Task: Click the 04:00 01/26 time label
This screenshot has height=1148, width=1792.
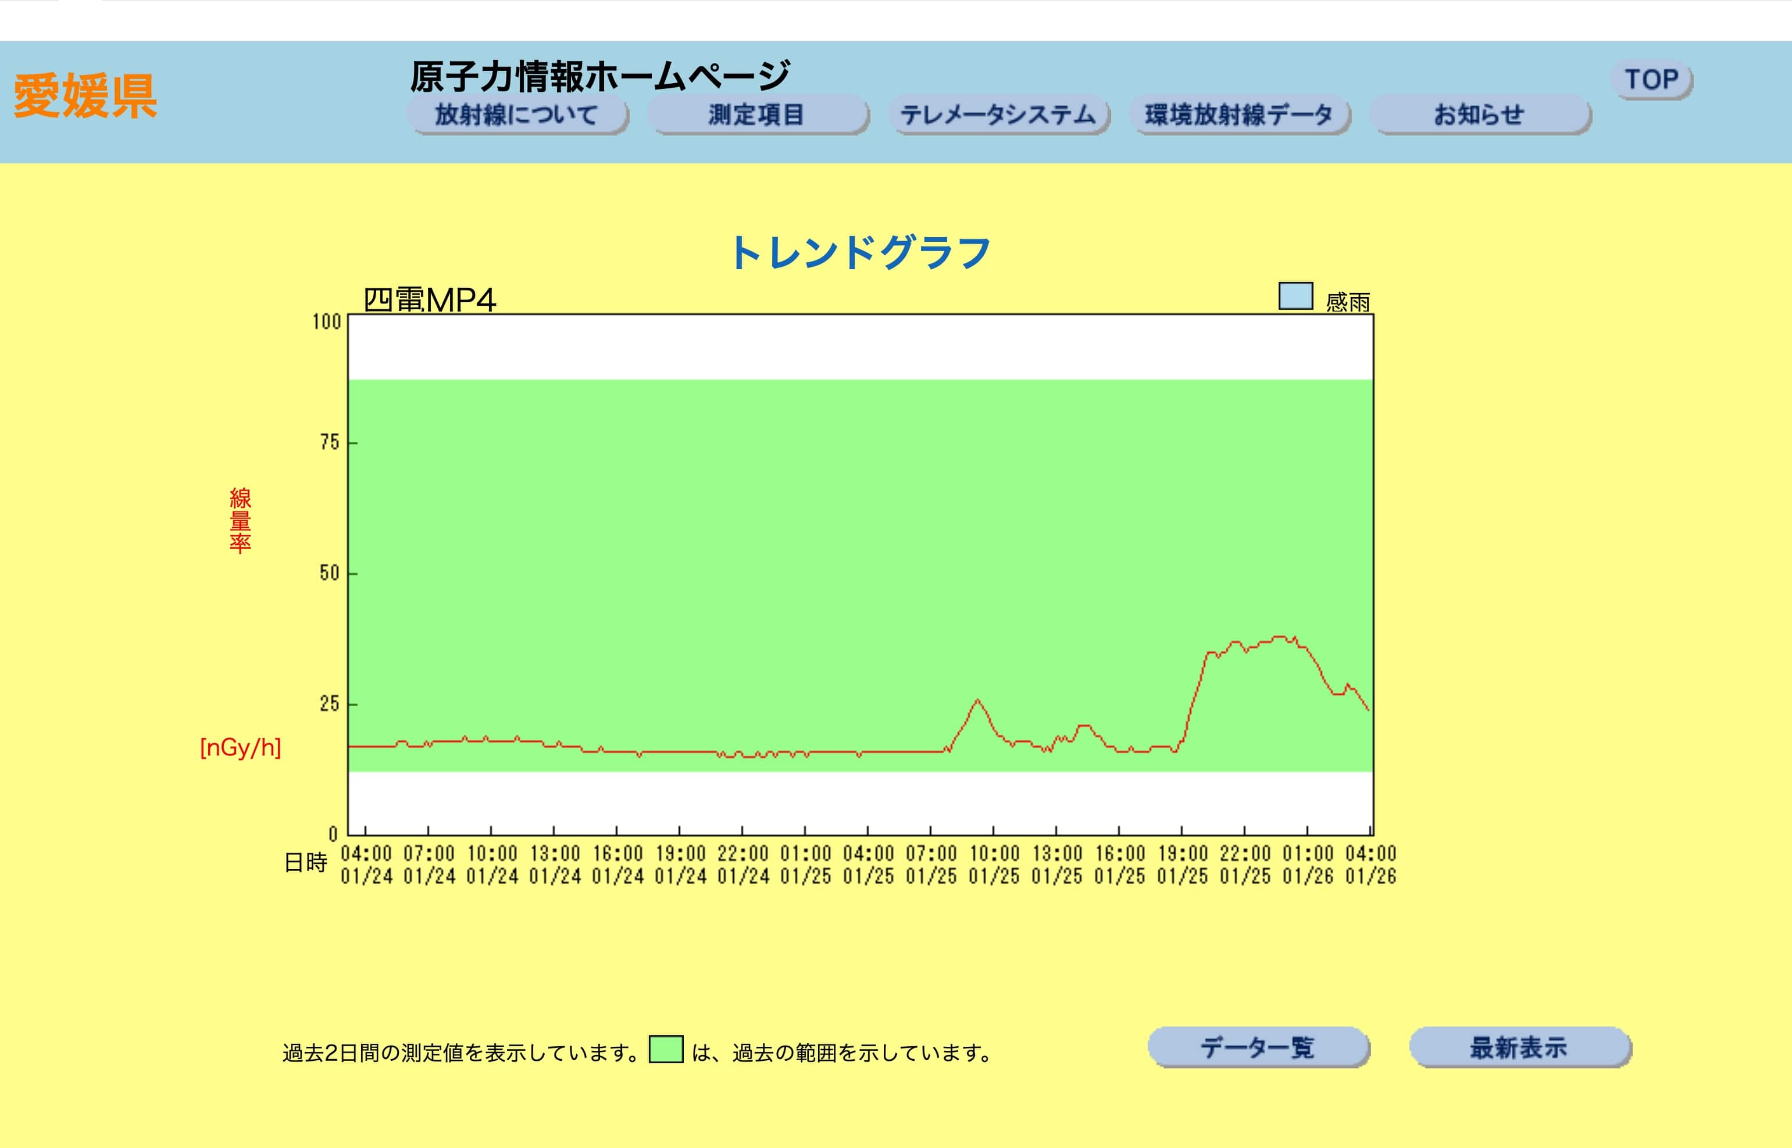Action: pyautogui.click(x=1370, y=865)
